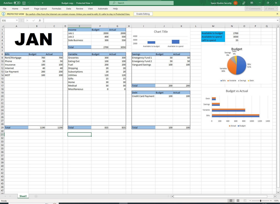
Task: Expand the Protected View file name chevron
Action: click(x=92, y=3)
